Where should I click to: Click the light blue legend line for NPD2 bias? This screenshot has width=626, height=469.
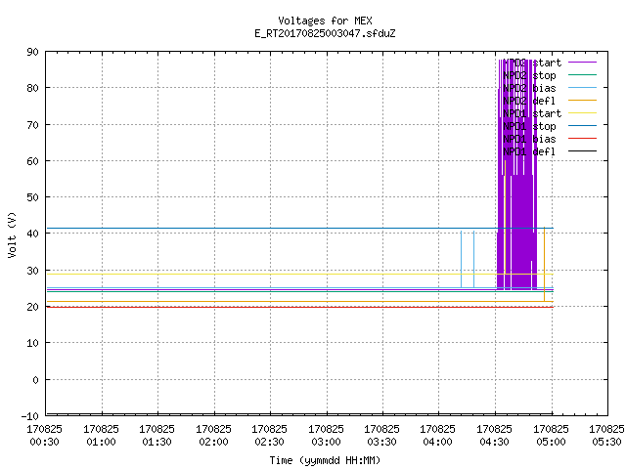[582, 87]
